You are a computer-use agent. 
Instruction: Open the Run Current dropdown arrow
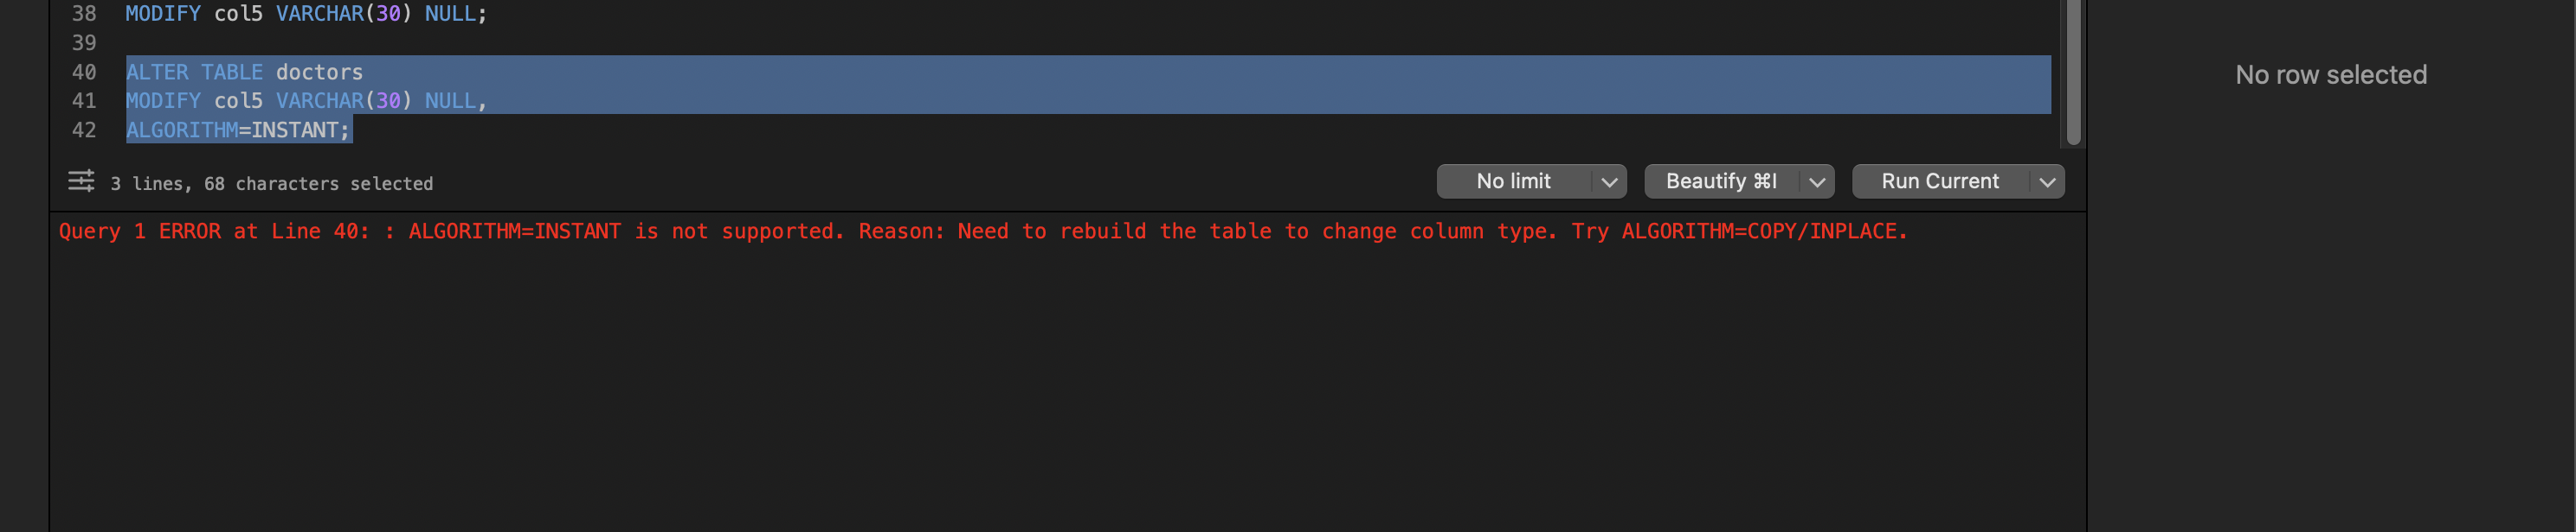point(2046,181)
